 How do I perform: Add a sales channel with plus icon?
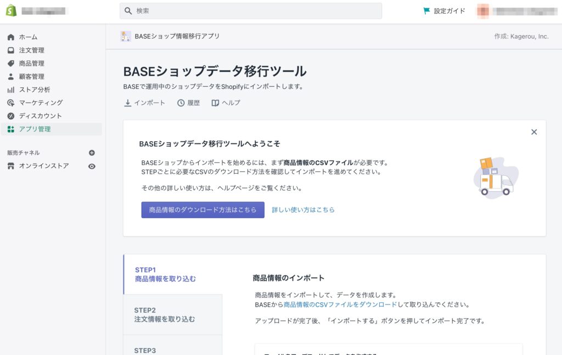(92, 153)
